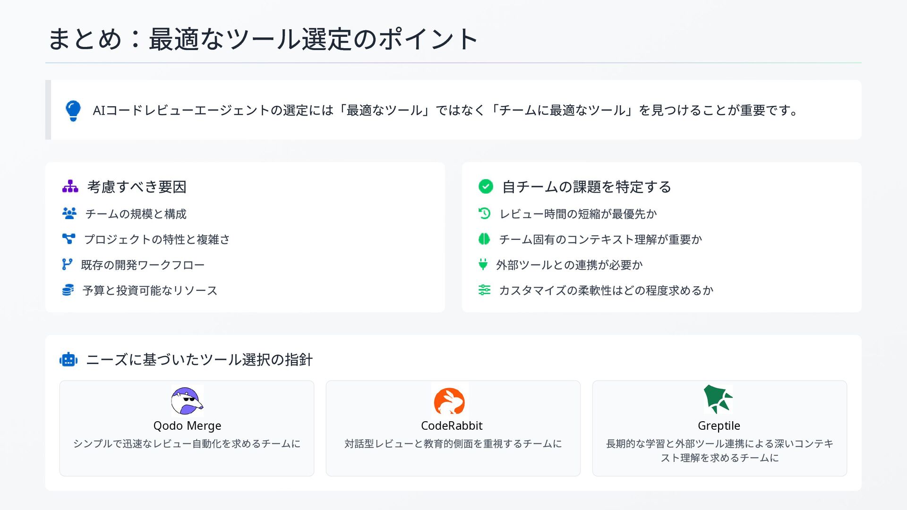The height and width of the screenshot is (510, 907).
Task: Click the text チーム固有のコンテキスト理解が重要か
Action: pos(600,239)
